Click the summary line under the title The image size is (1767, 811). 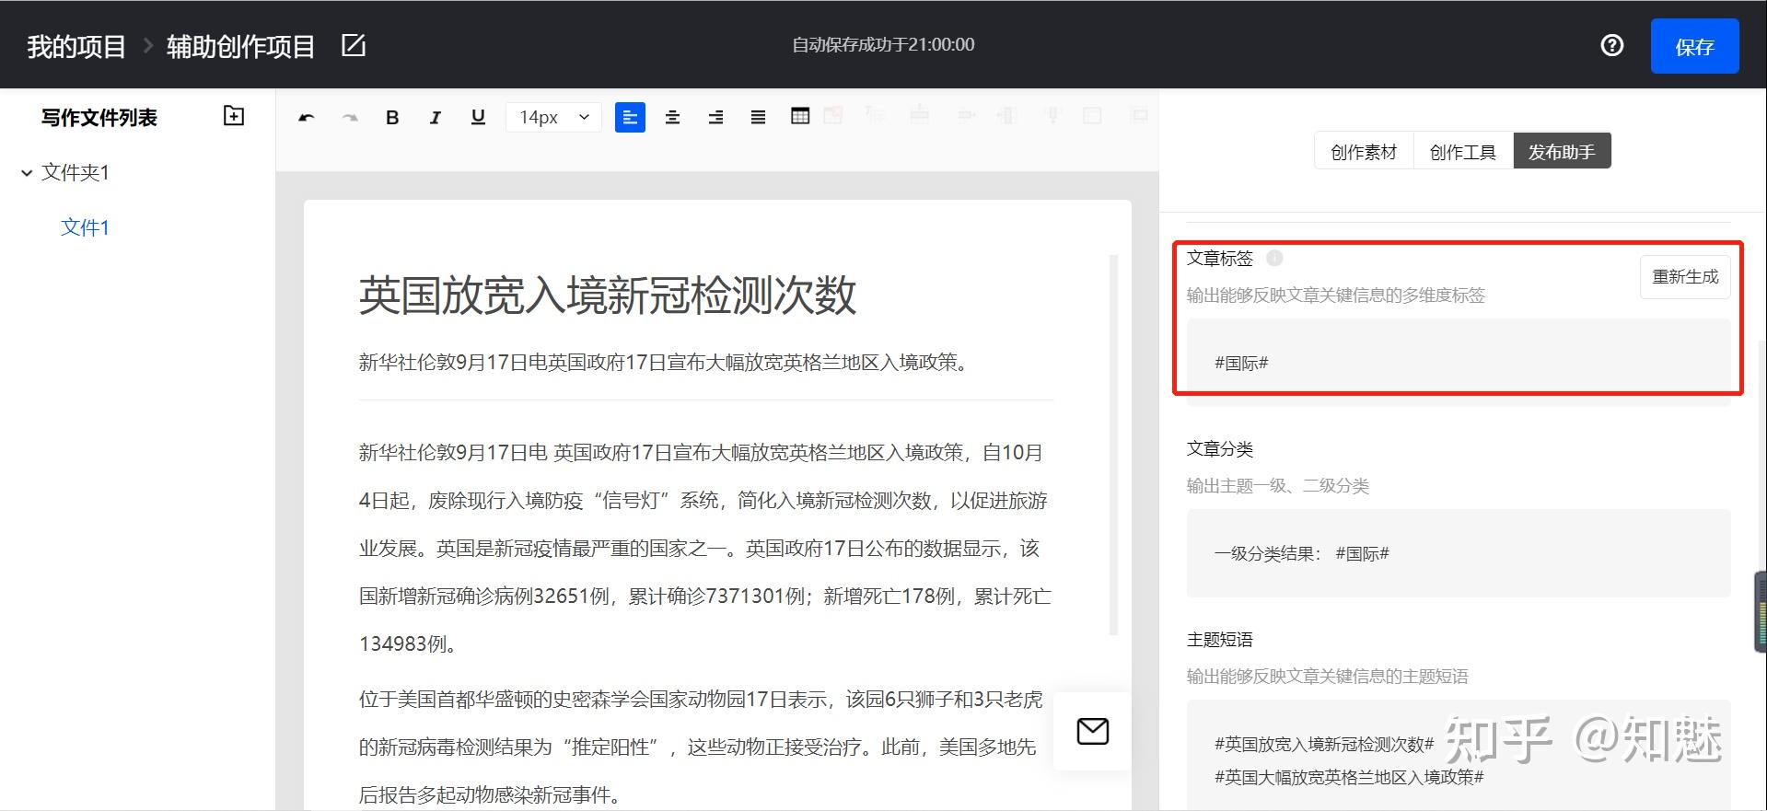665,363
